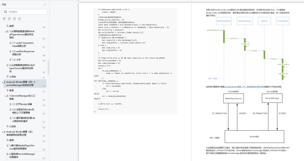The image size is (304, 161).
Task: Click the BR_TRANSACTION label in the diagram
Action: (260, 113)
